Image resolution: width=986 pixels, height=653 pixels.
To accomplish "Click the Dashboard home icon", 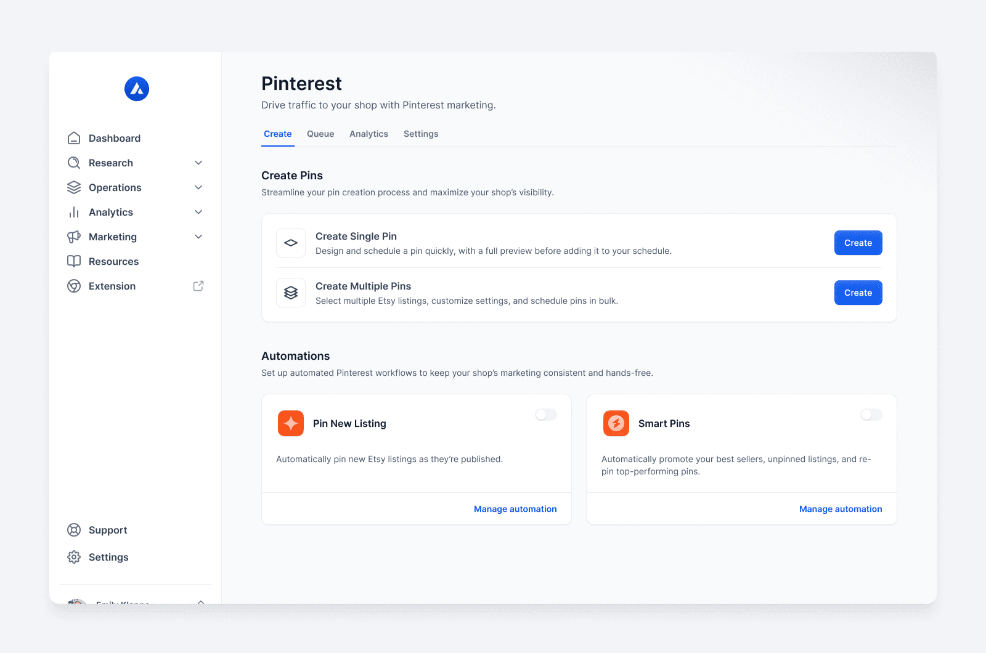I will pos(74,138).
